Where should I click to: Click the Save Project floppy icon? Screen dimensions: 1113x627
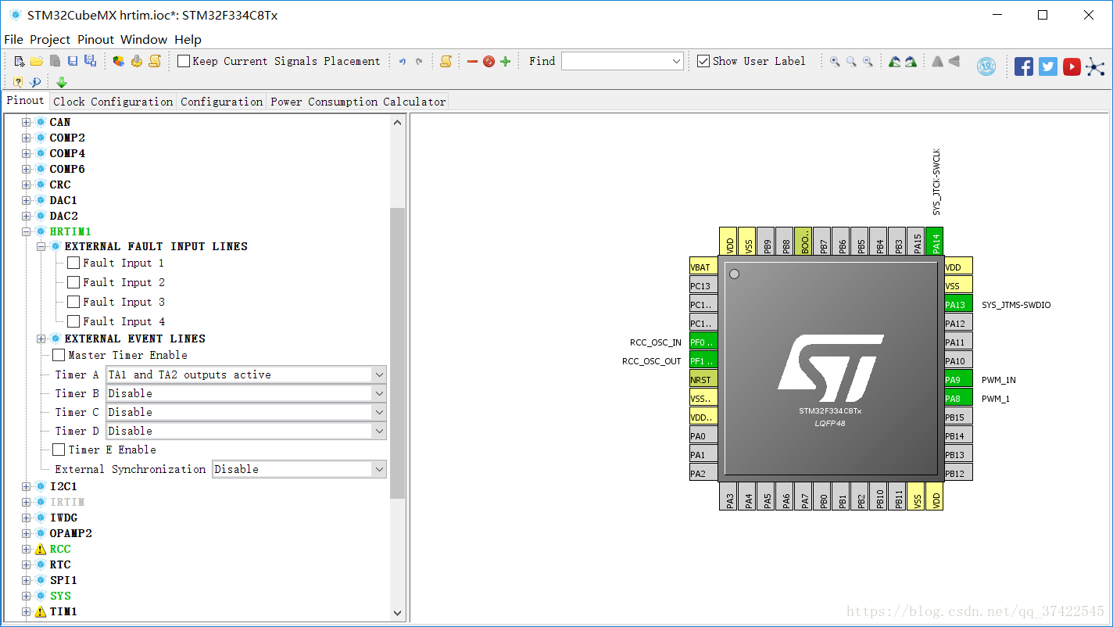click(x=72, y=61)
